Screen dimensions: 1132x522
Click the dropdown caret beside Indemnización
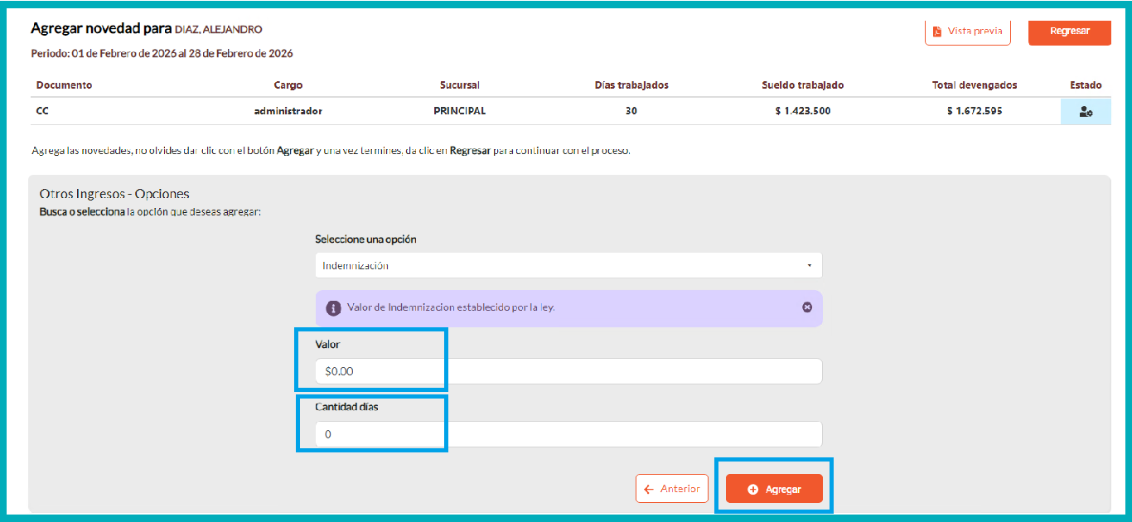click(x=809, y=266)
